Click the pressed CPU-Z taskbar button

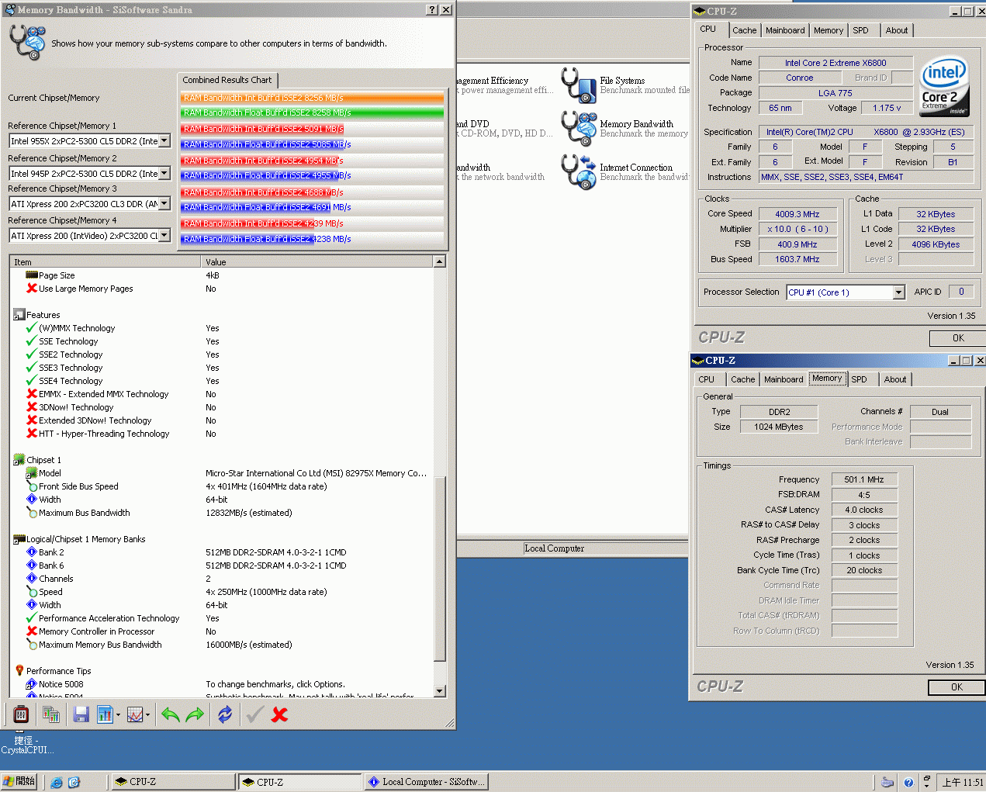[x=299, y=782]
